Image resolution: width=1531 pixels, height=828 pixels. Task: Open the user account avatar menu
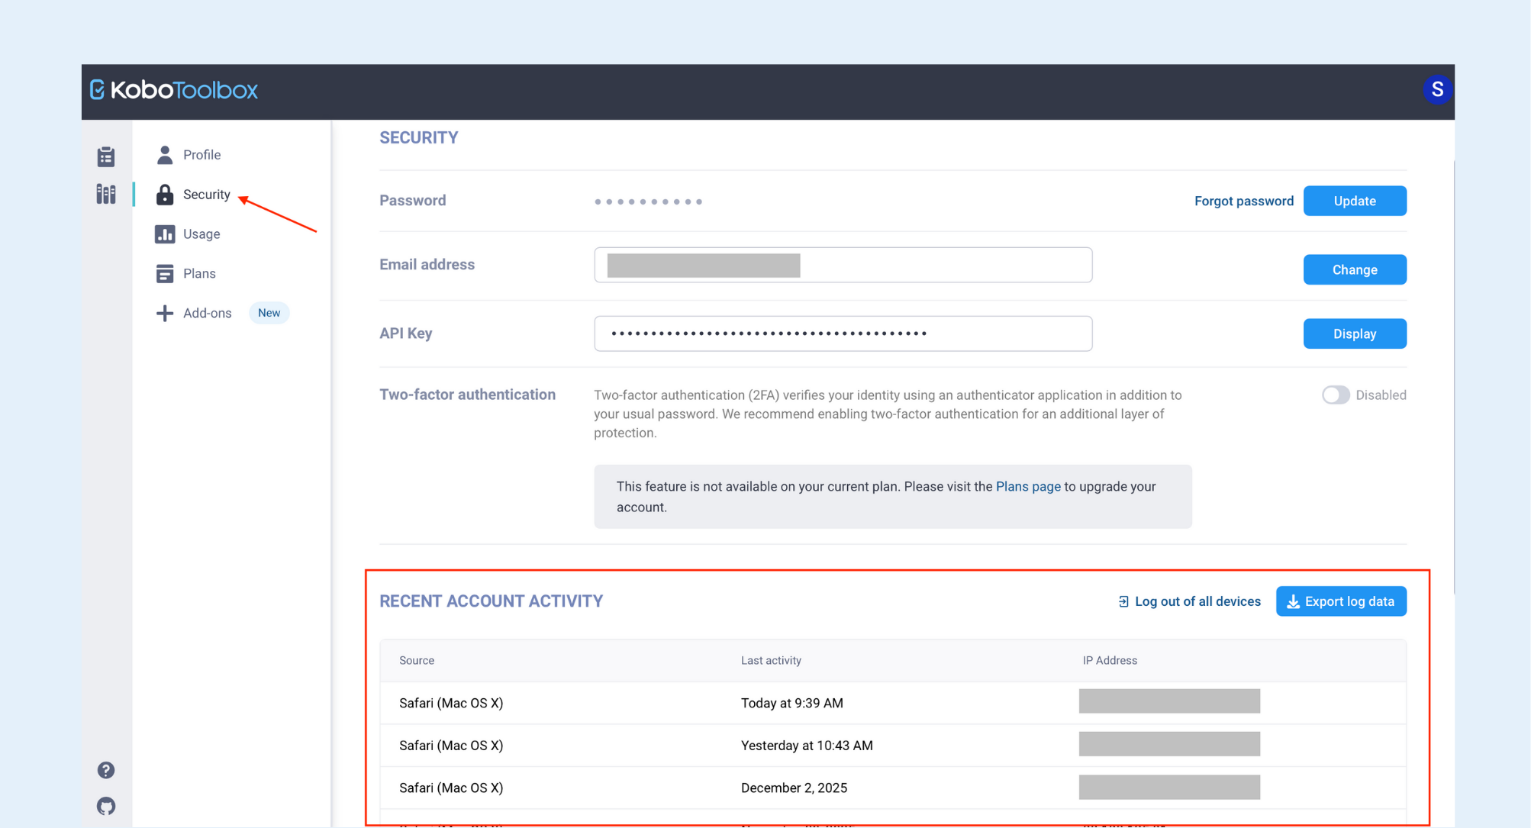coord(1437,90)
